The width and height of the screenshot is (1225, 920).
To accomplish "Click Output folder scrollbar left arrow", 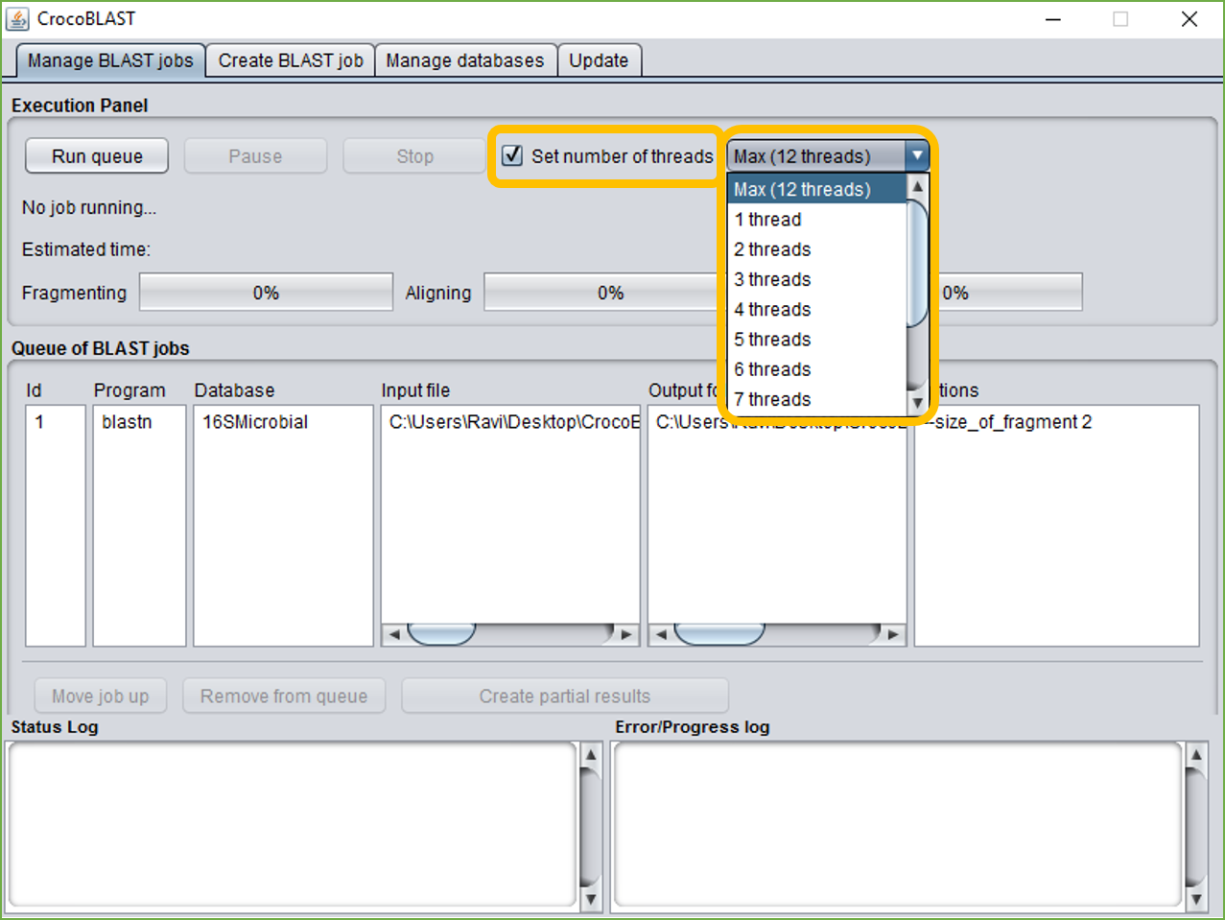I will (x=660, y=634).
